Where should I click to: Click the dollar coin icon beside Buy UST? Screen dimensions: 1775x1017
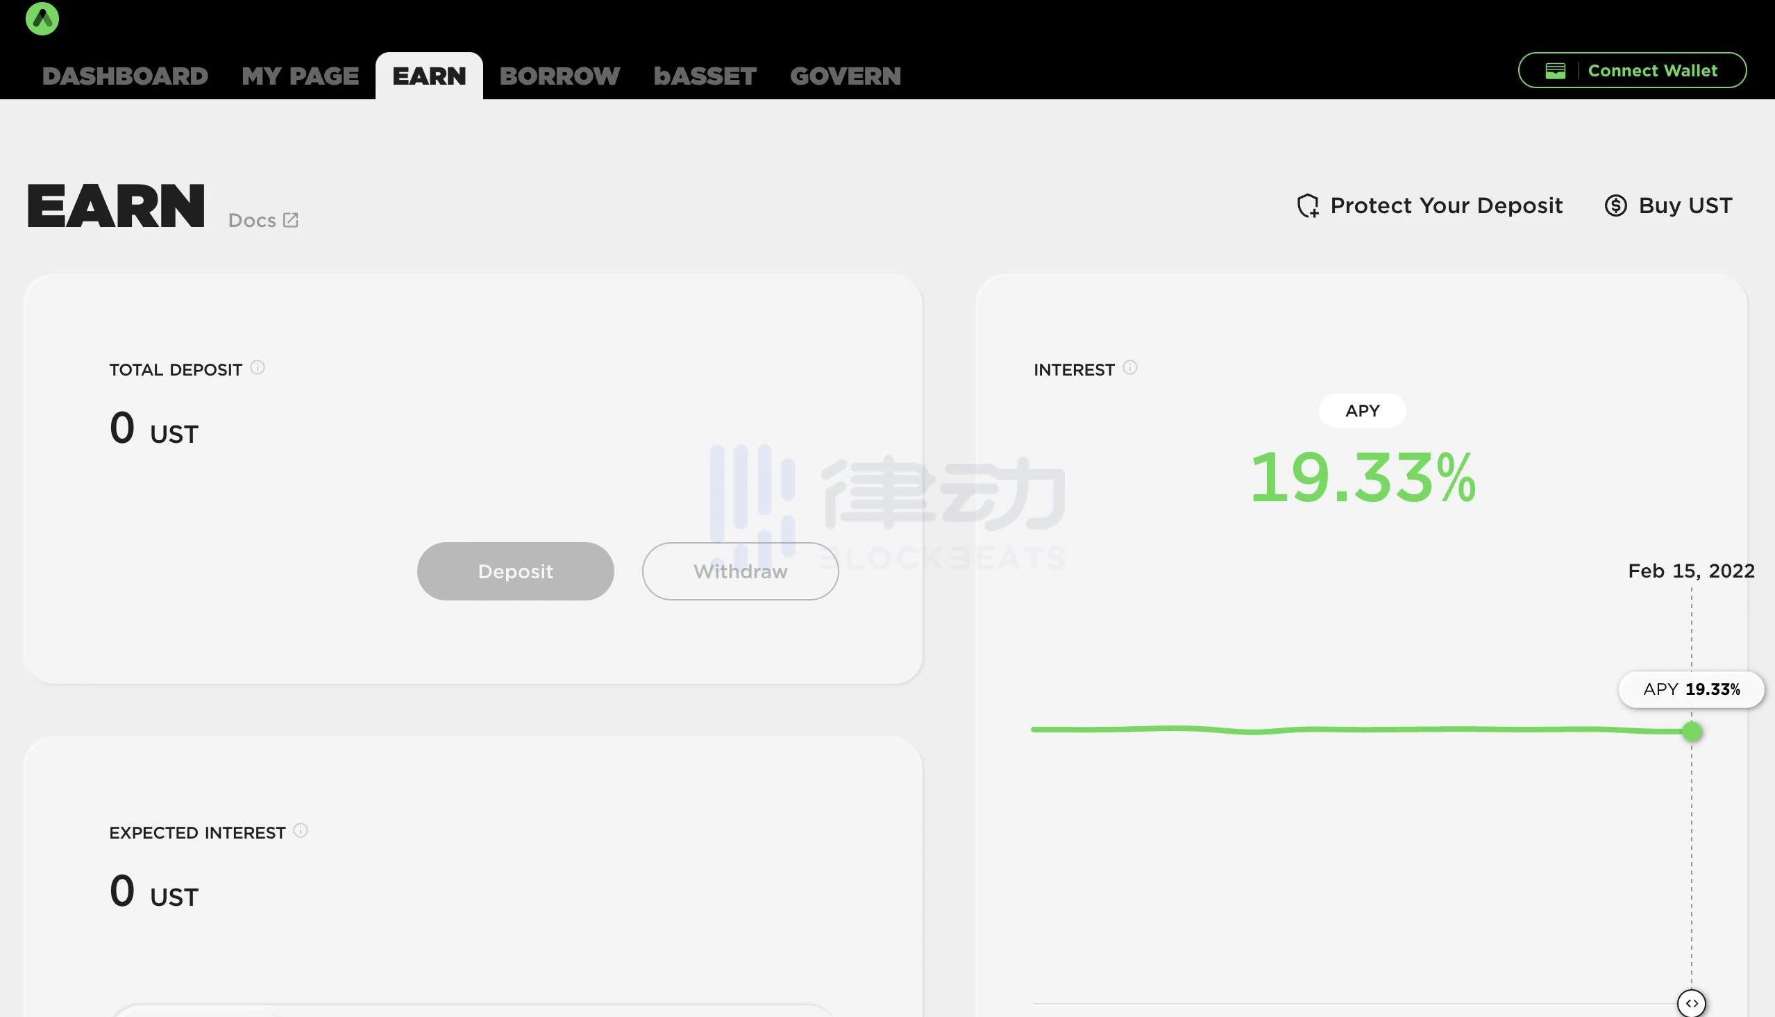pyautogui.click(x=1615, y=205)
